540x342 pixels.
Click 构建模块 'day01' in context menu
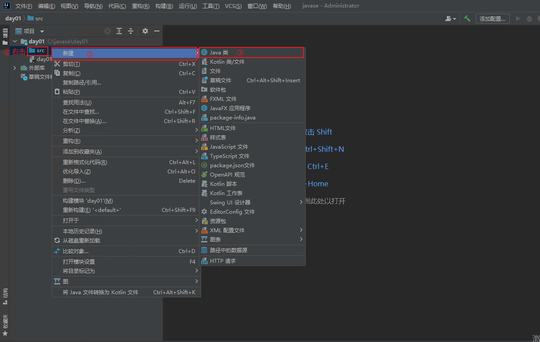[126, 200]
